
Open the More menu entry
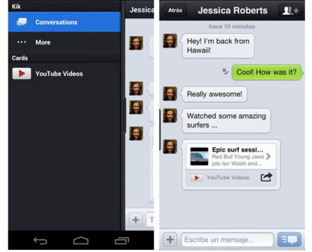click(x=64, y=42)
